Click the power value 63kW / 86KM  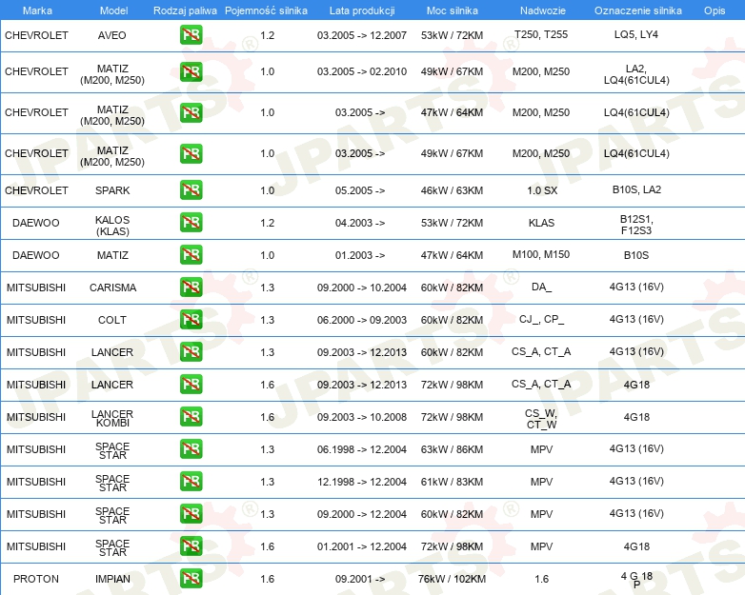tap(452, 449)
